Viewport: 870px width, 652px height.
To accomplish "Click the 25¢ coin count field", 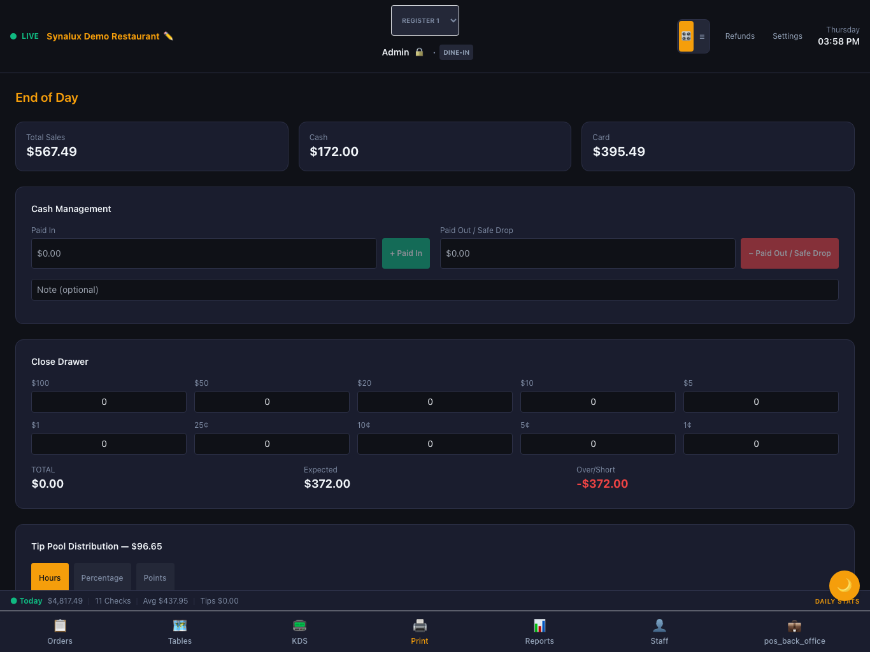I will coord(272,444).
